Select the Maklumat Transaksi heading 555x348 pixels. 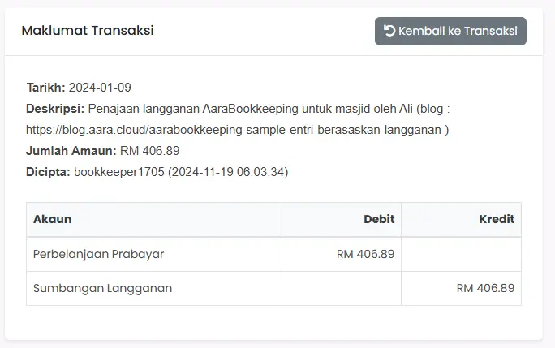[88, 31]
